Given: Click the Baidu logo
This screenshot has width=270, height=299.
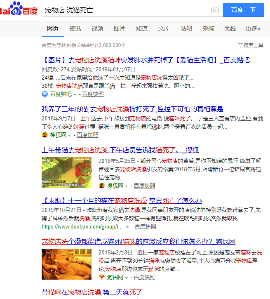Looking at the screenshot, I should (x=19, y=9).
